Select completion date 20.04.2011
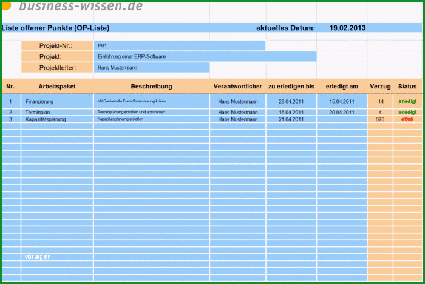 pyautogui.click(x=342, y=112)
